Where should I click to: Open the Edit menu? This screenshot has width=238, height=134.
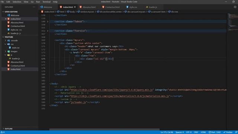[8, 1]
